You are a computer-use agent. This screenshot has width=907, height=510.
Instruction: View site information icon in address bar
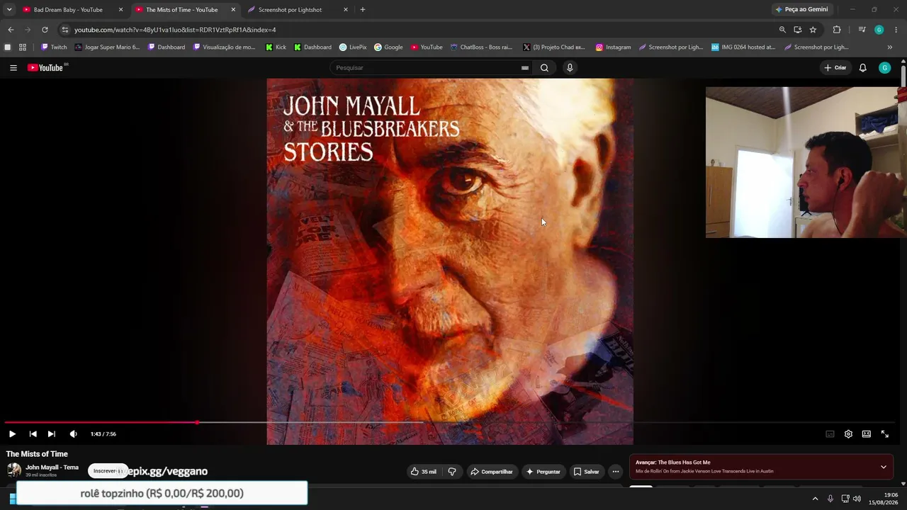pyautogui.click(x=65, y=30)
